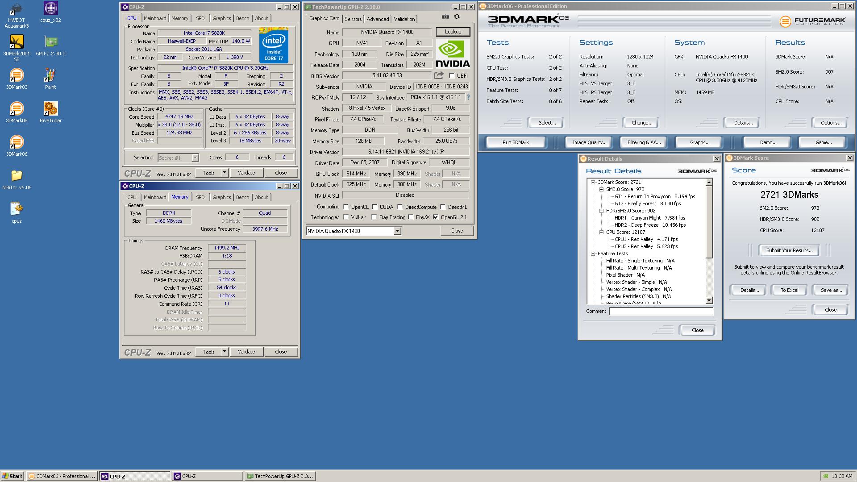This screenshot has height=482, width=857.
Task: Collapse Feature Tests tree node
Action: pos(593,253)
